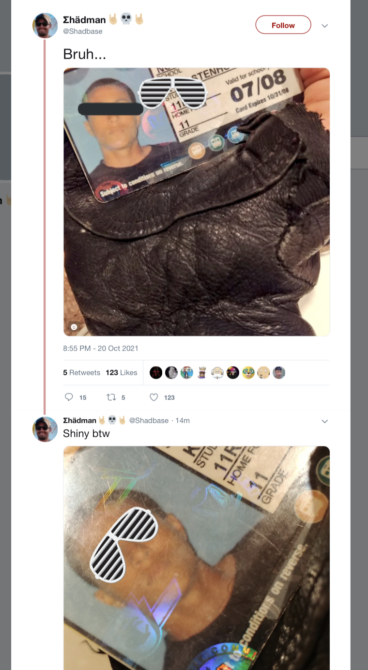Click the yellow emoji-face liker avatar
Screen dimensions: 368x670
pyautogui.click(x=248, y=372)
